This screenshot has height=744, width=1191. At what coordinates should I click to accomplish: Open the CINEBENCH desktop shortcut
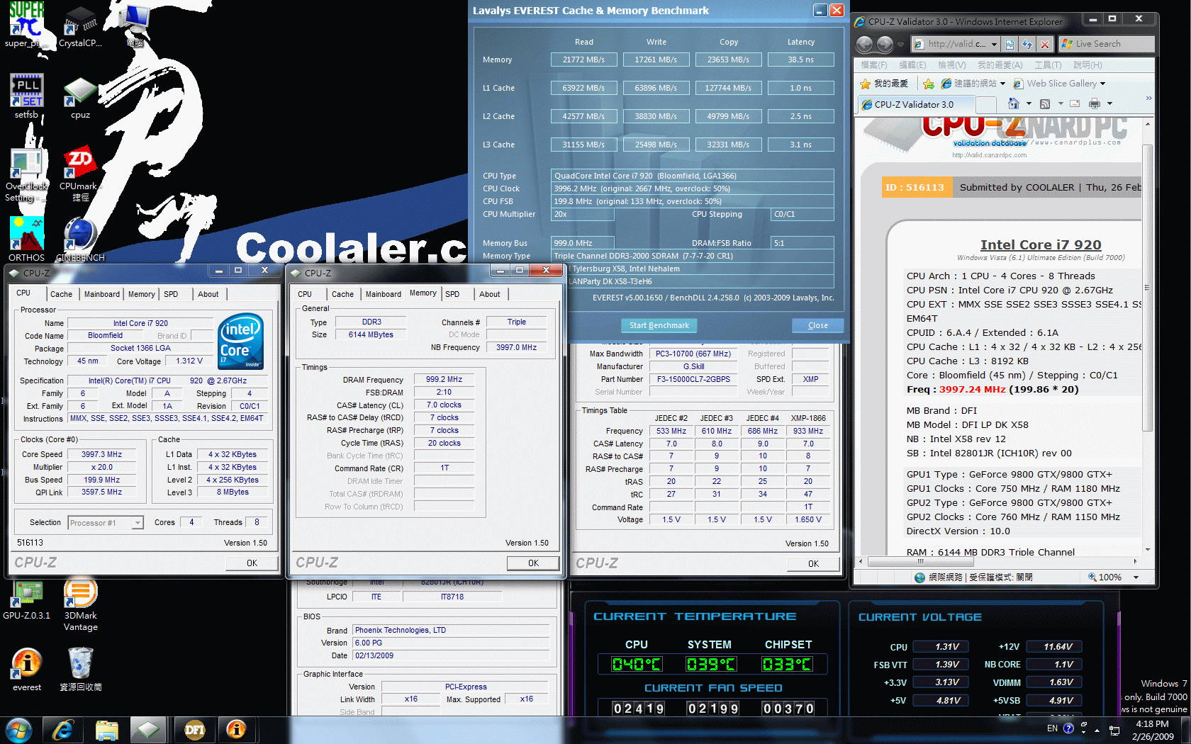80,239
